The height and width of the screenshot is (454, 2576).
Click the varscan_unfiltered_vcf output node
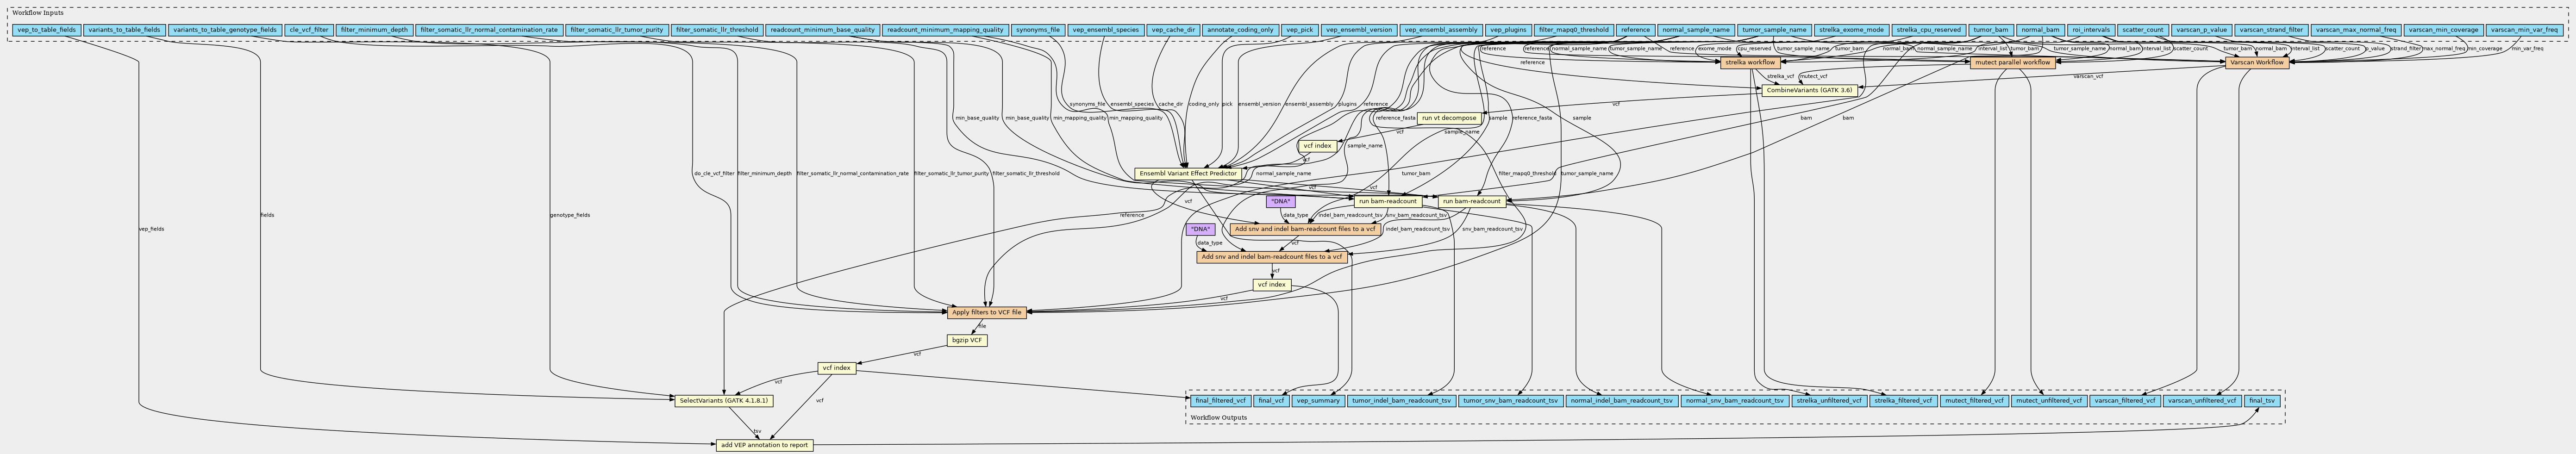coord(2202,401)
